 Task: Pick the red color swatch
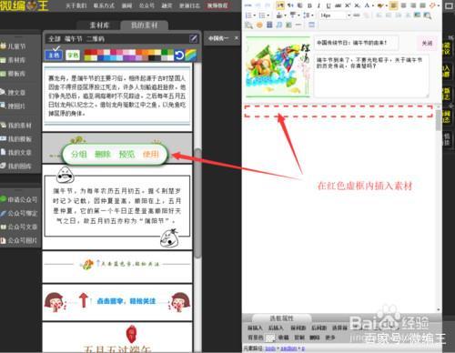tap(87, 52)
